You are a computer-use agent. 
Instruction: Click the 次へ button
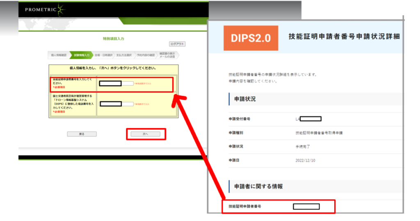pos(146,134)
